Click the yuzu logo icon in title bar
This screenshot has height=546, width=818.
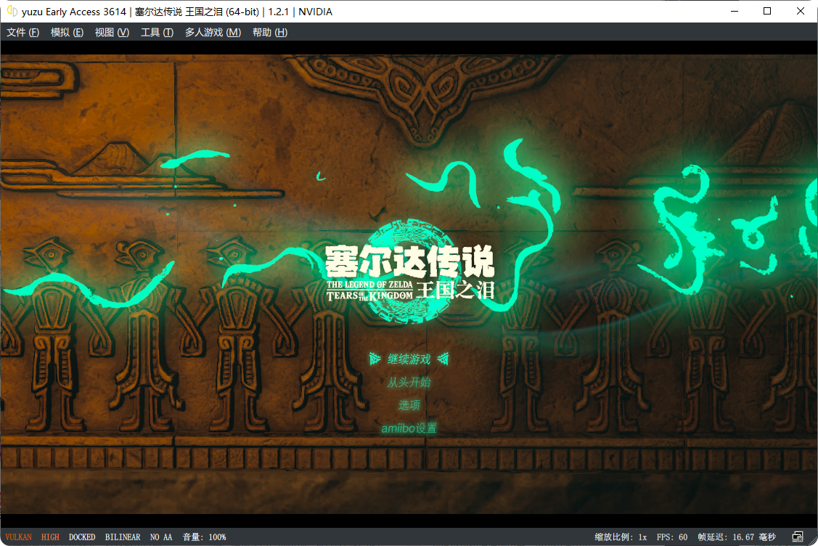pos(12,11)
